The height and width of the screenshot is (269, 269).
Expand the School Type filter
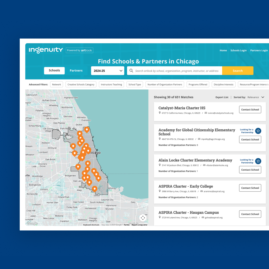point(135,84)
